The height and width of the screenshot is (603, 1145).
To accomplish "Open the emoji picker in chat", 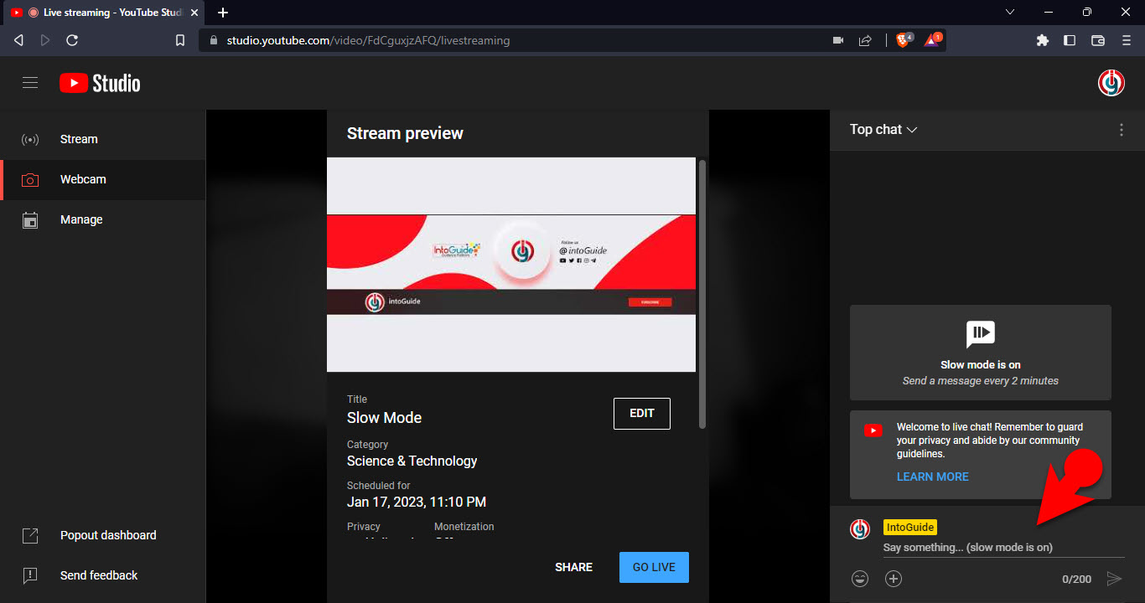I will point(859,579).
